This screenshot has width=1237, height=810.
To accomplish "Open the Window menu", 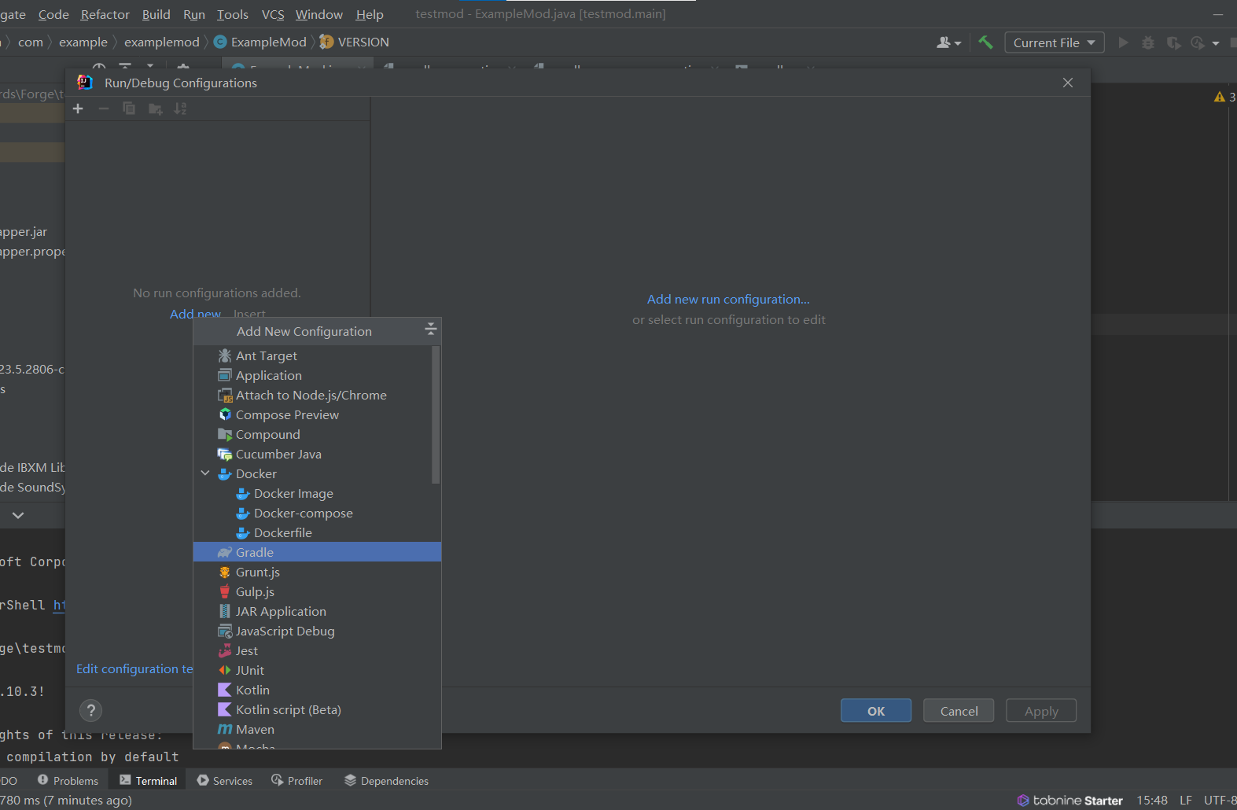I will pyautogui.click(x=318, y=14).
